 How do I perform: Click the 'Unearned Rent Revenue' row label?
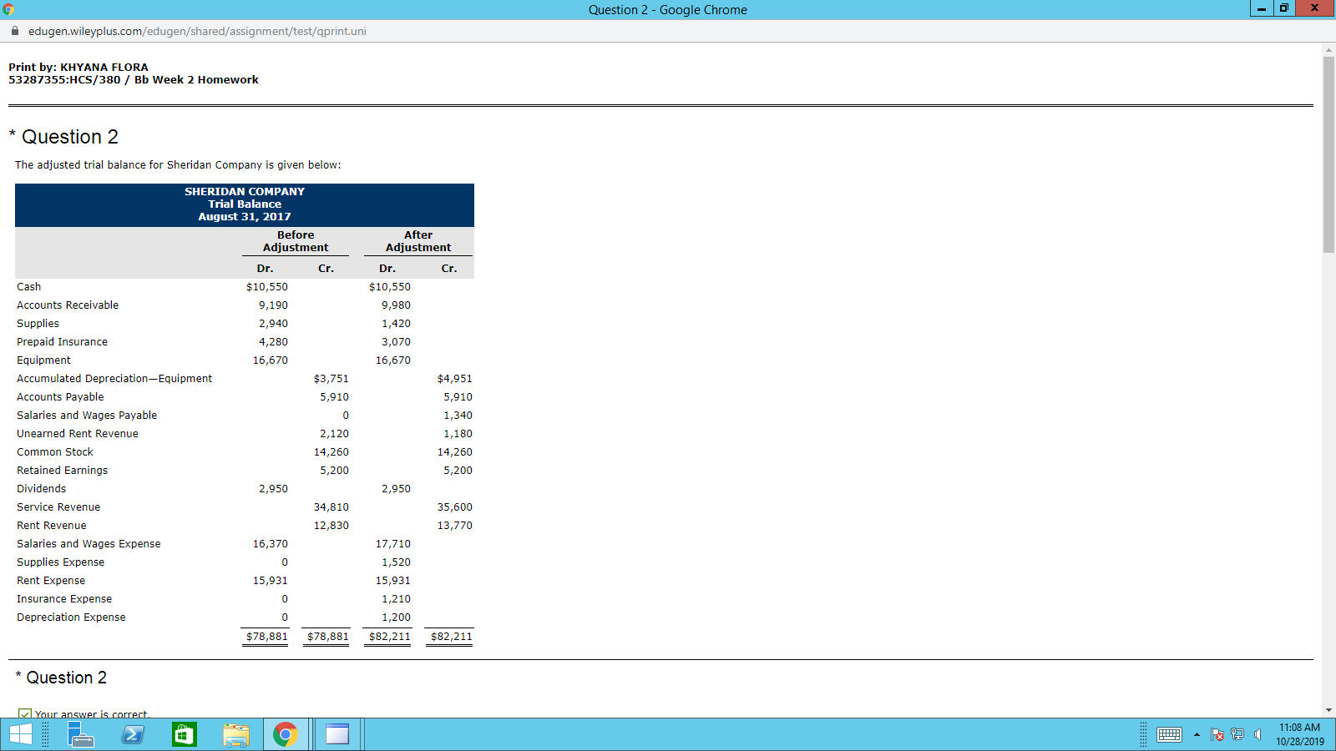coord(78,434)
